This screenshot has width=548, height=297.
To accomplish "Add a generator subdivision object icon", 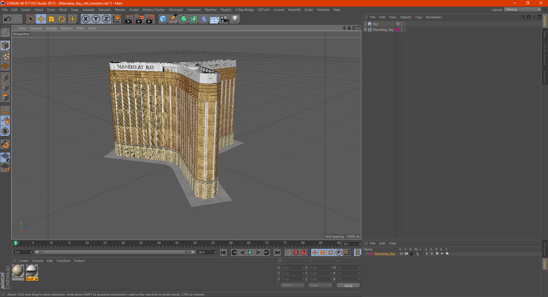I will click(184, 19).
